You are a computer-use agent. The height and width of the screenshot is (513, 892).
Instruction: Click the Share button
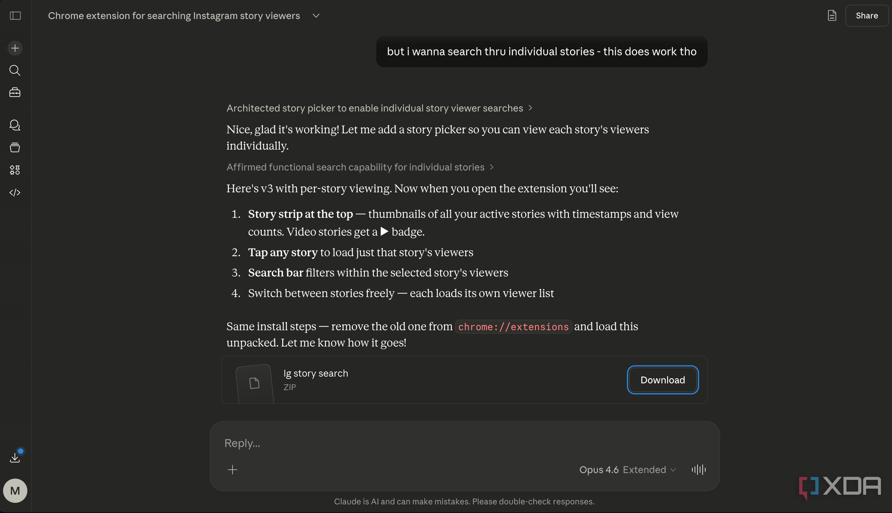[867, 15]
